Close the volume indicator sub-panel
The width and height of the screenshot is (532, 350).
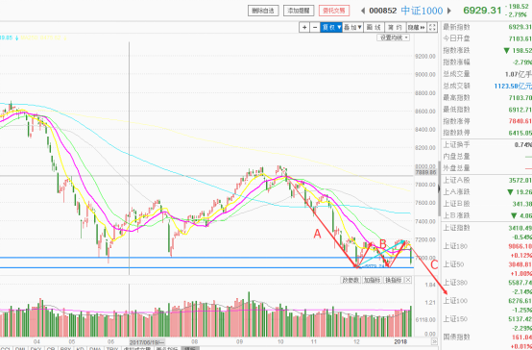pos(408,280)
